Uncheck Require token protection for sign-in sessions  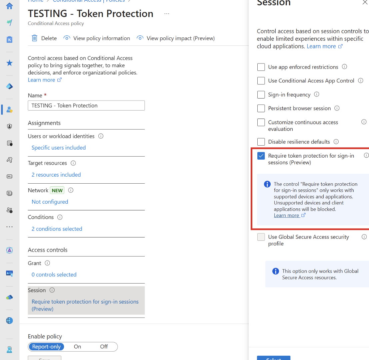coord(261,156)
